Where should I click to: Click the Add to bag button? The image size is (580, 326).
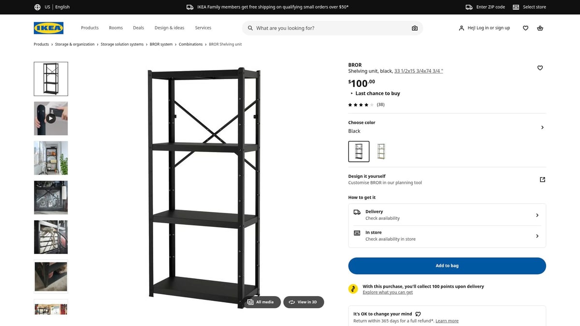[447, 266]
